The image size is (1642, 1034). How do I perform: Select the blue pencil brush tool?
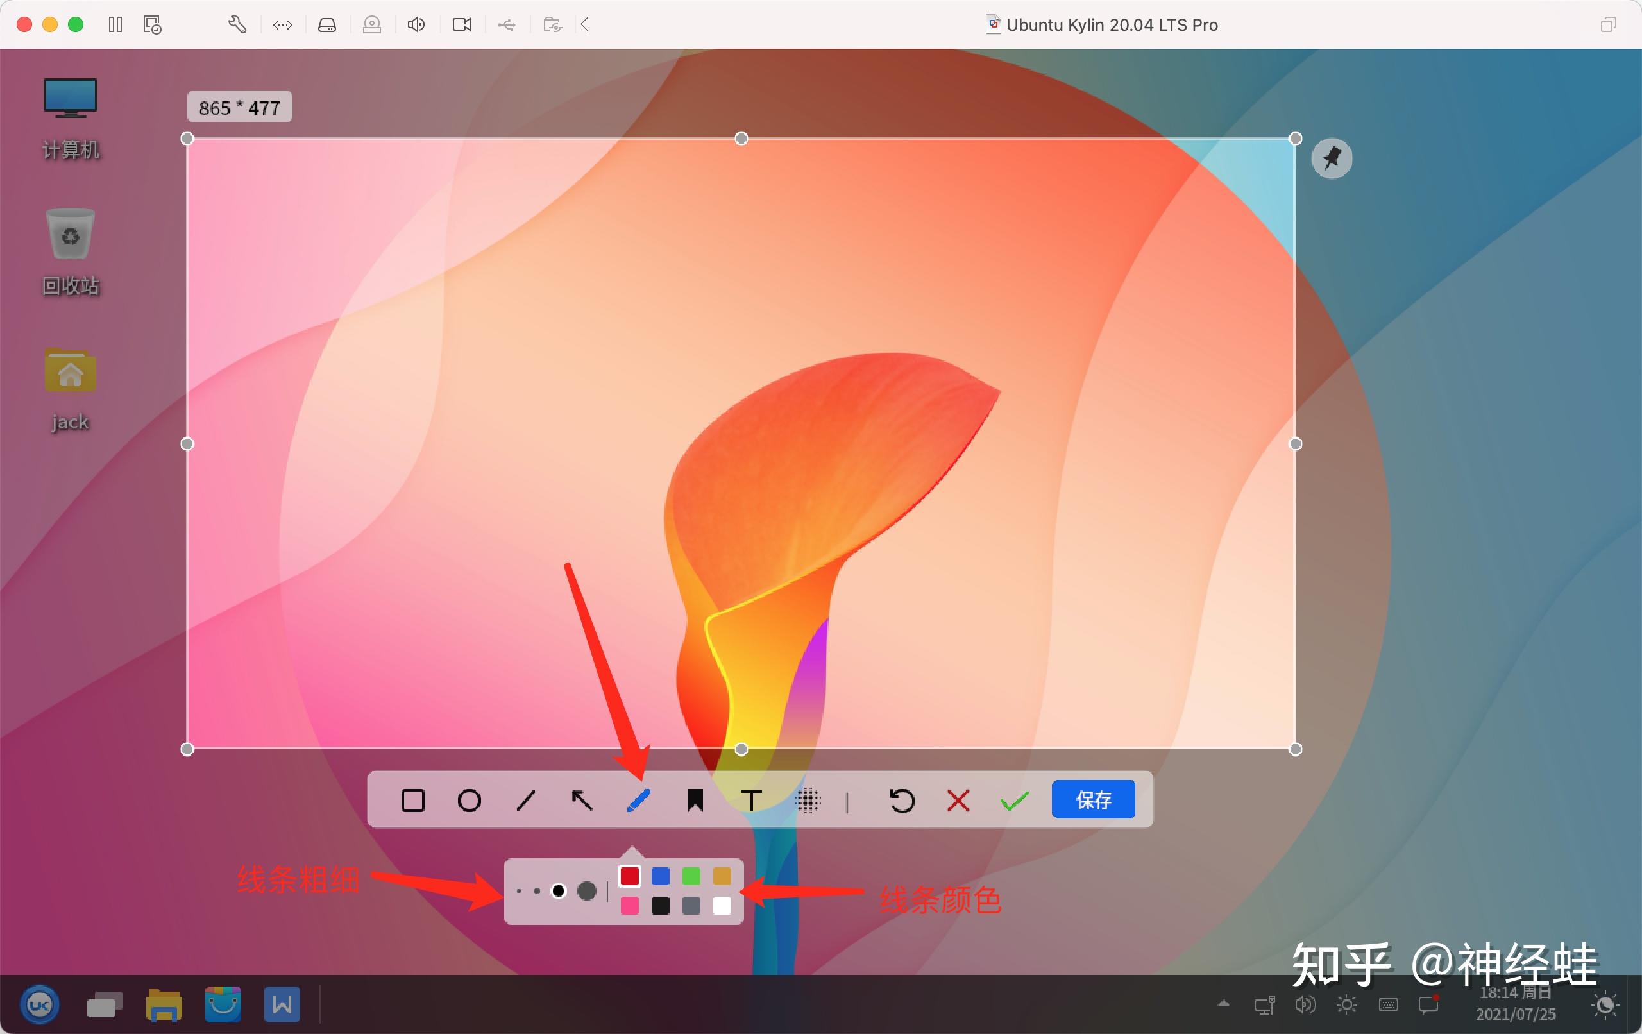pyautogui.click(x=638, y=800)
